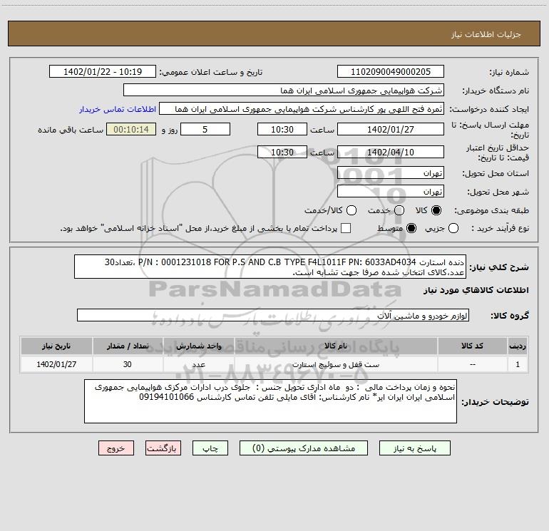Click the کد کالا column header

click(x=472, y=346)
